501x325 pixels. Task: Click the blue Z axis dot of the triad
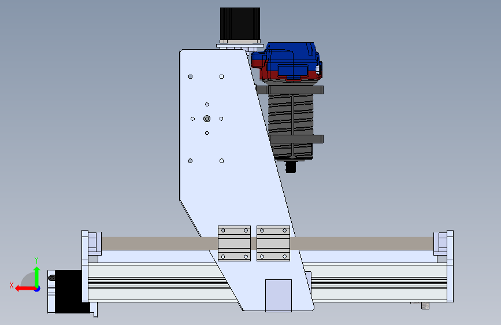pos(38,289)
